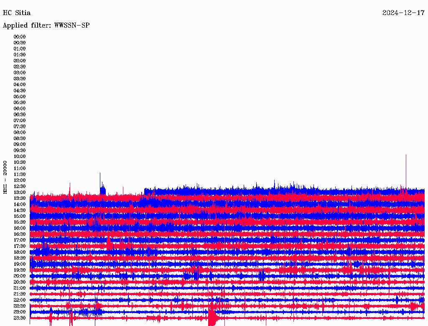Click the 22:00 time label

coord(20,300)
